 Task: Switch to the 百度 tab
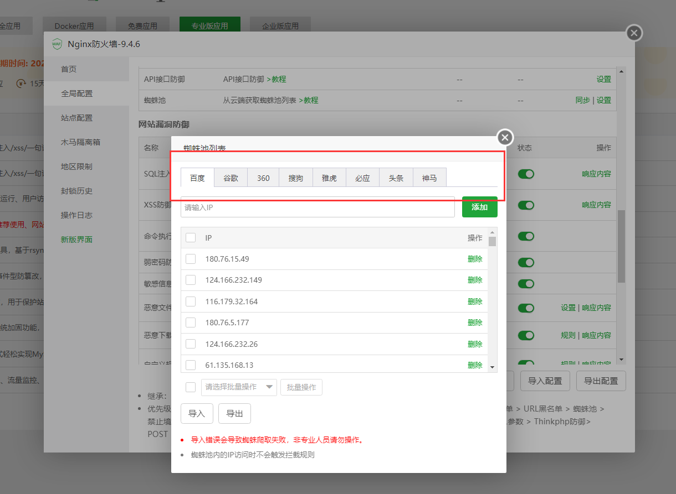pos(197,178)
